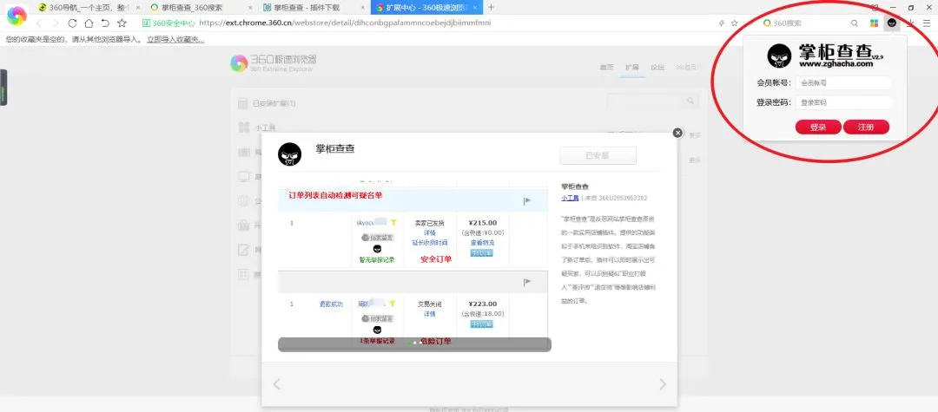Click the 360安全中心 site badge

(168, 23)
